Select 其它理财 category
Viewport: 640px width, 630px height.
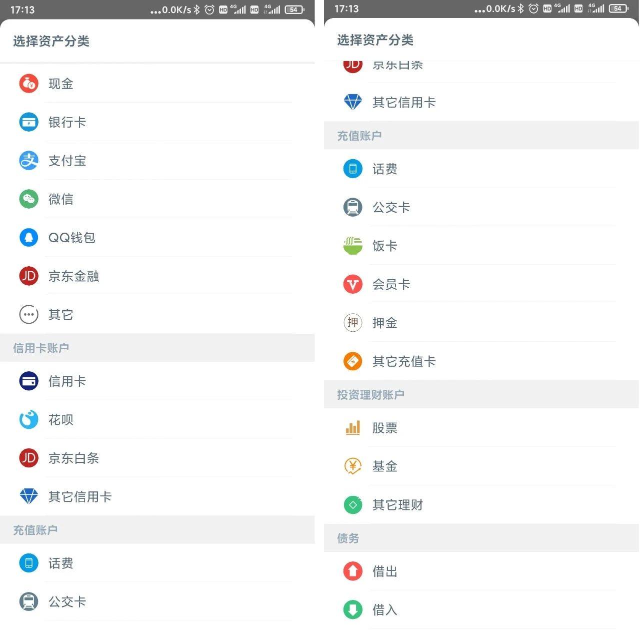point(481,505)
